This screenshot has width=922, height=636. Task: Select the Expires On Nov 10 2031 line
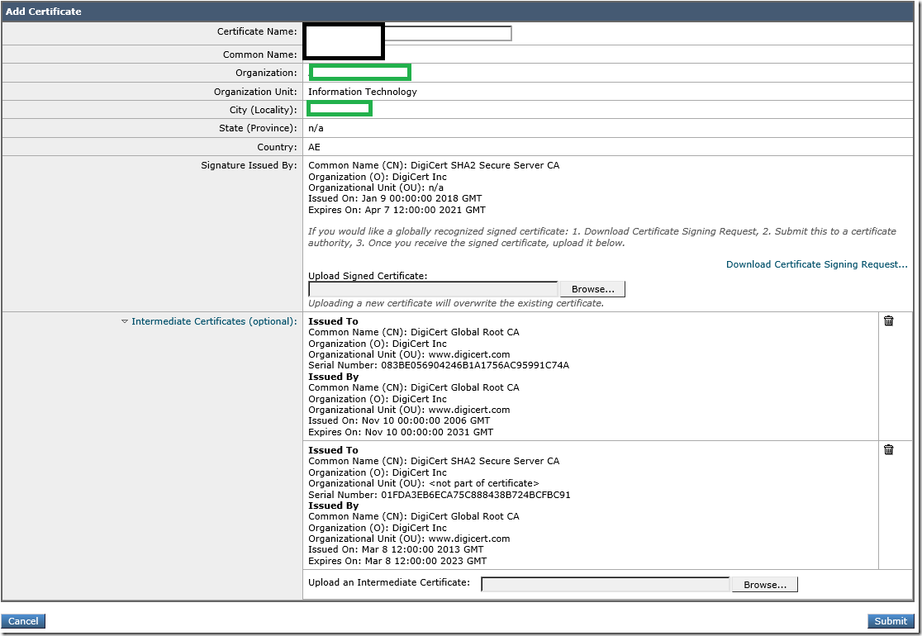coord(401,432)
